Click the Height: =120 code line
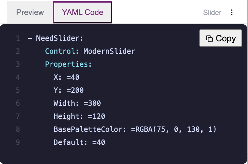The width and height of the screenshot is (248, 164). click(79, 116)
